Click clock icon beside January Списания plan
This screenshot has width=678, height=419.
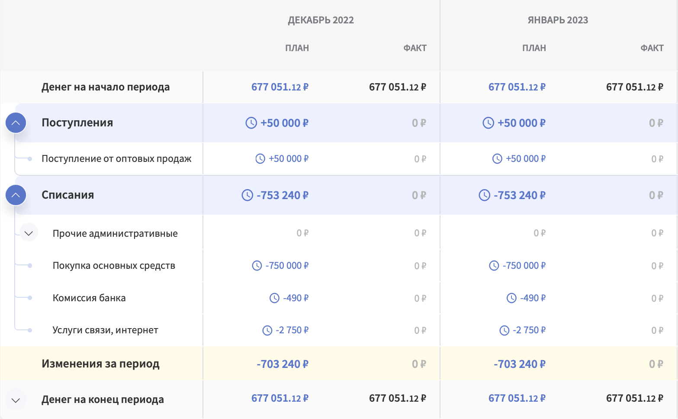(484, 195)
